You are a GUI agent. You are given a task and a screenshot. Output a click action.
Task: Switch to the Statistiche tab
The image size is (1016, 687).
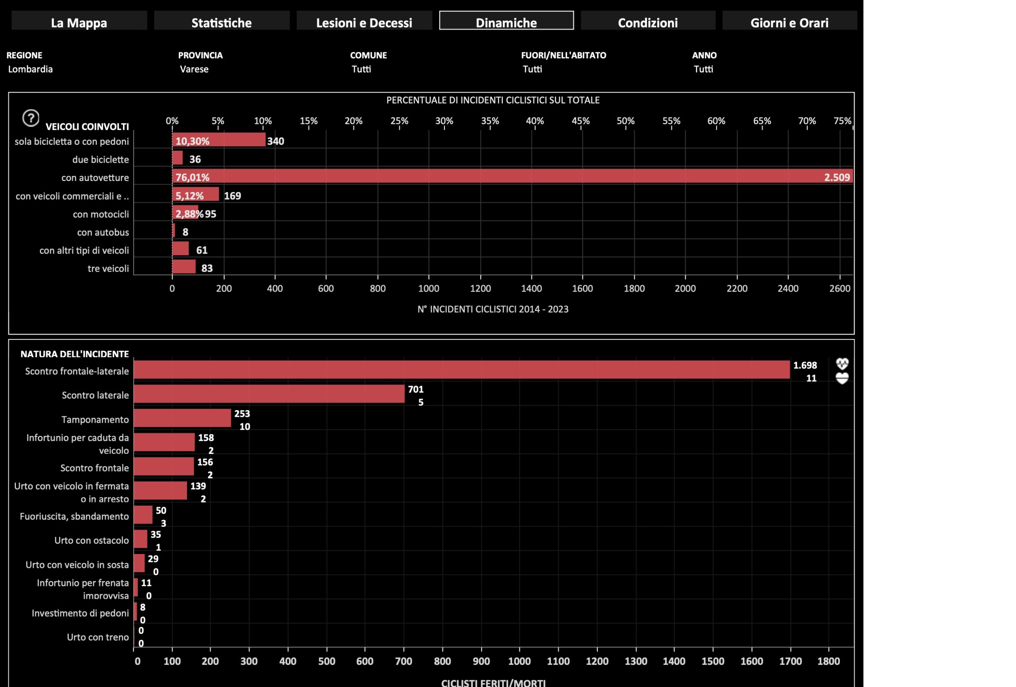point(221,21)
